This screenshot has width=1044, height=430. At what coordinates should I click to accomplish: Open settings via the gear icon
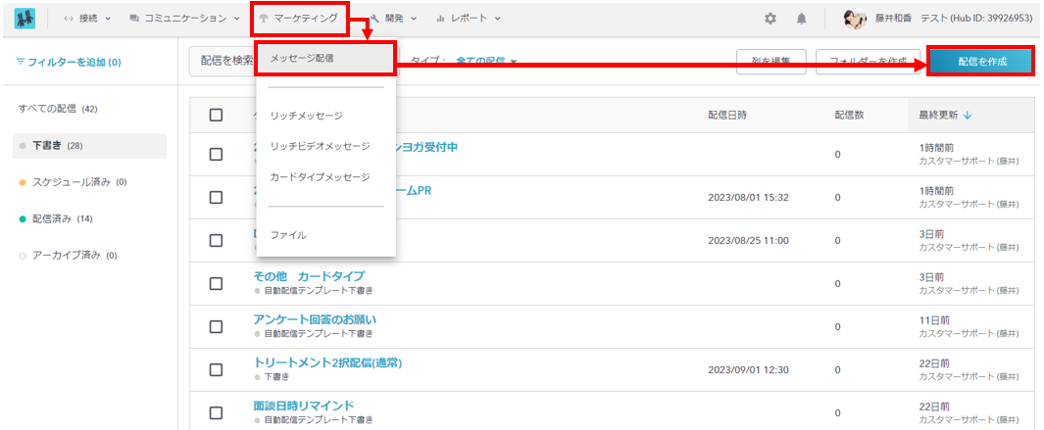pos(771,19)
